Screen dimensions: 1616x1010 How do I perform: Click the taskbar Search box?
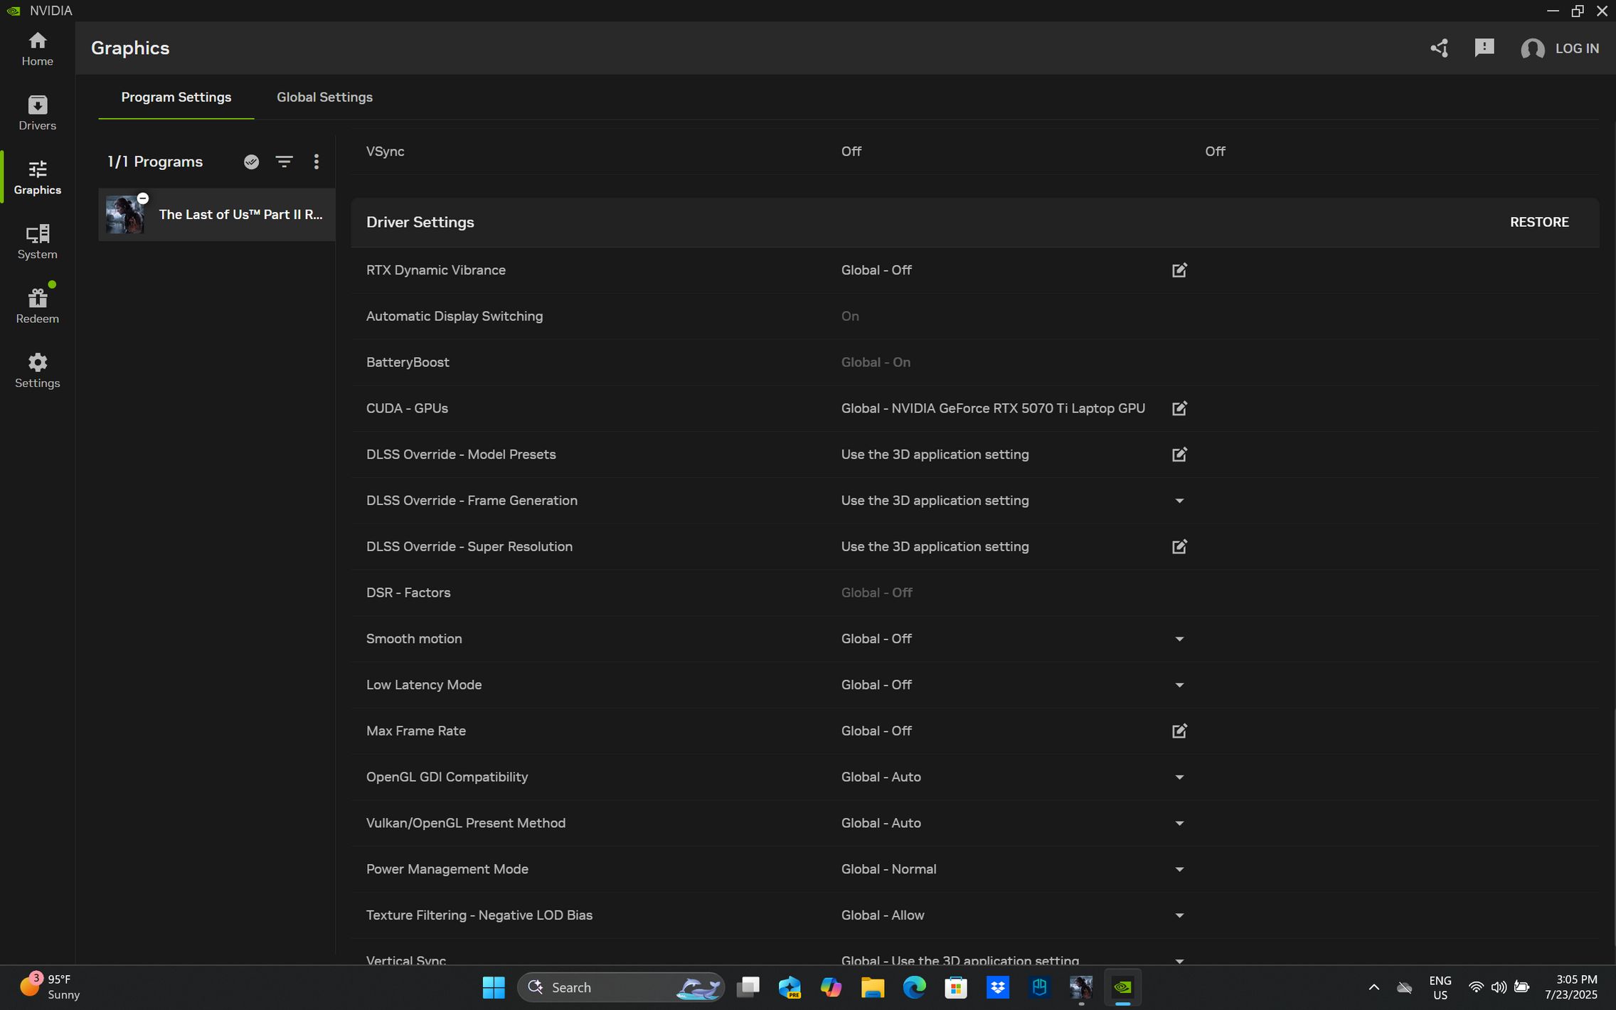(x=621, y=987)
